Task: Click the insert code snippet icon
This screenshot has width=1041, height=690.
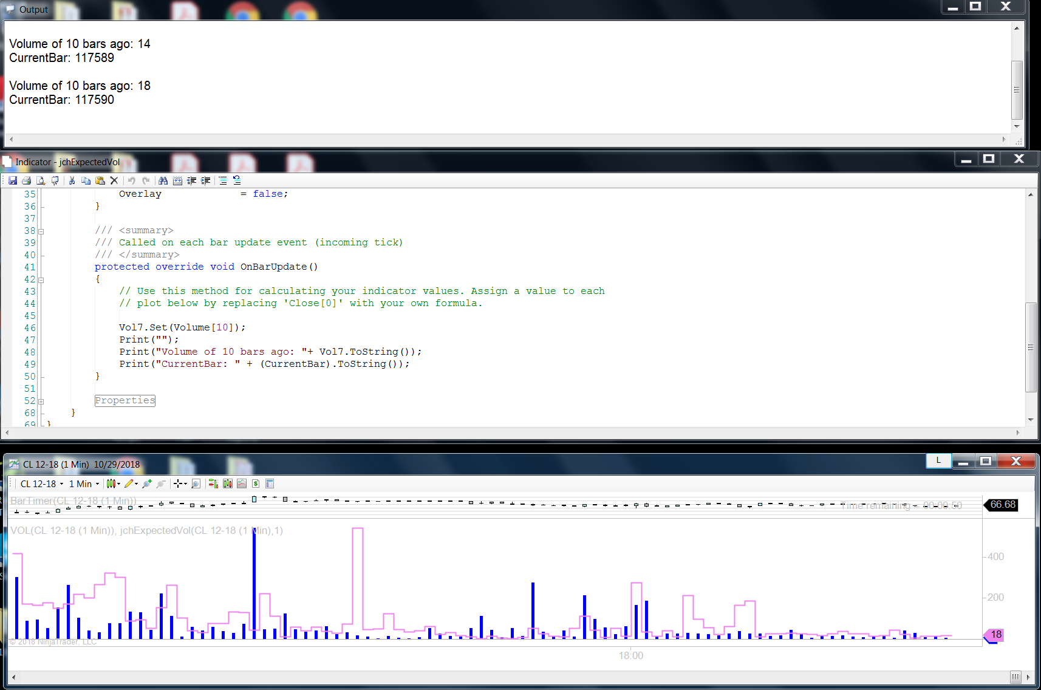Action: coord(177,180)
